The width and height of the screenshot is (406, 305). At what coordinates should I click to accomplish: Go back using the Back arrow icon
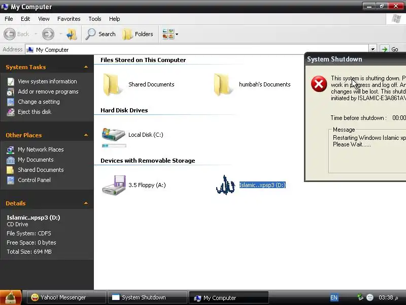[x=10, y=34]
